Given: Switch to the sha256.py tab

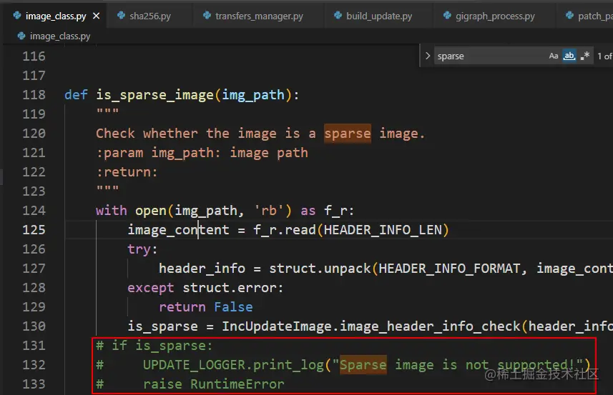Looking at the screenshot, I should pos(149,16).
